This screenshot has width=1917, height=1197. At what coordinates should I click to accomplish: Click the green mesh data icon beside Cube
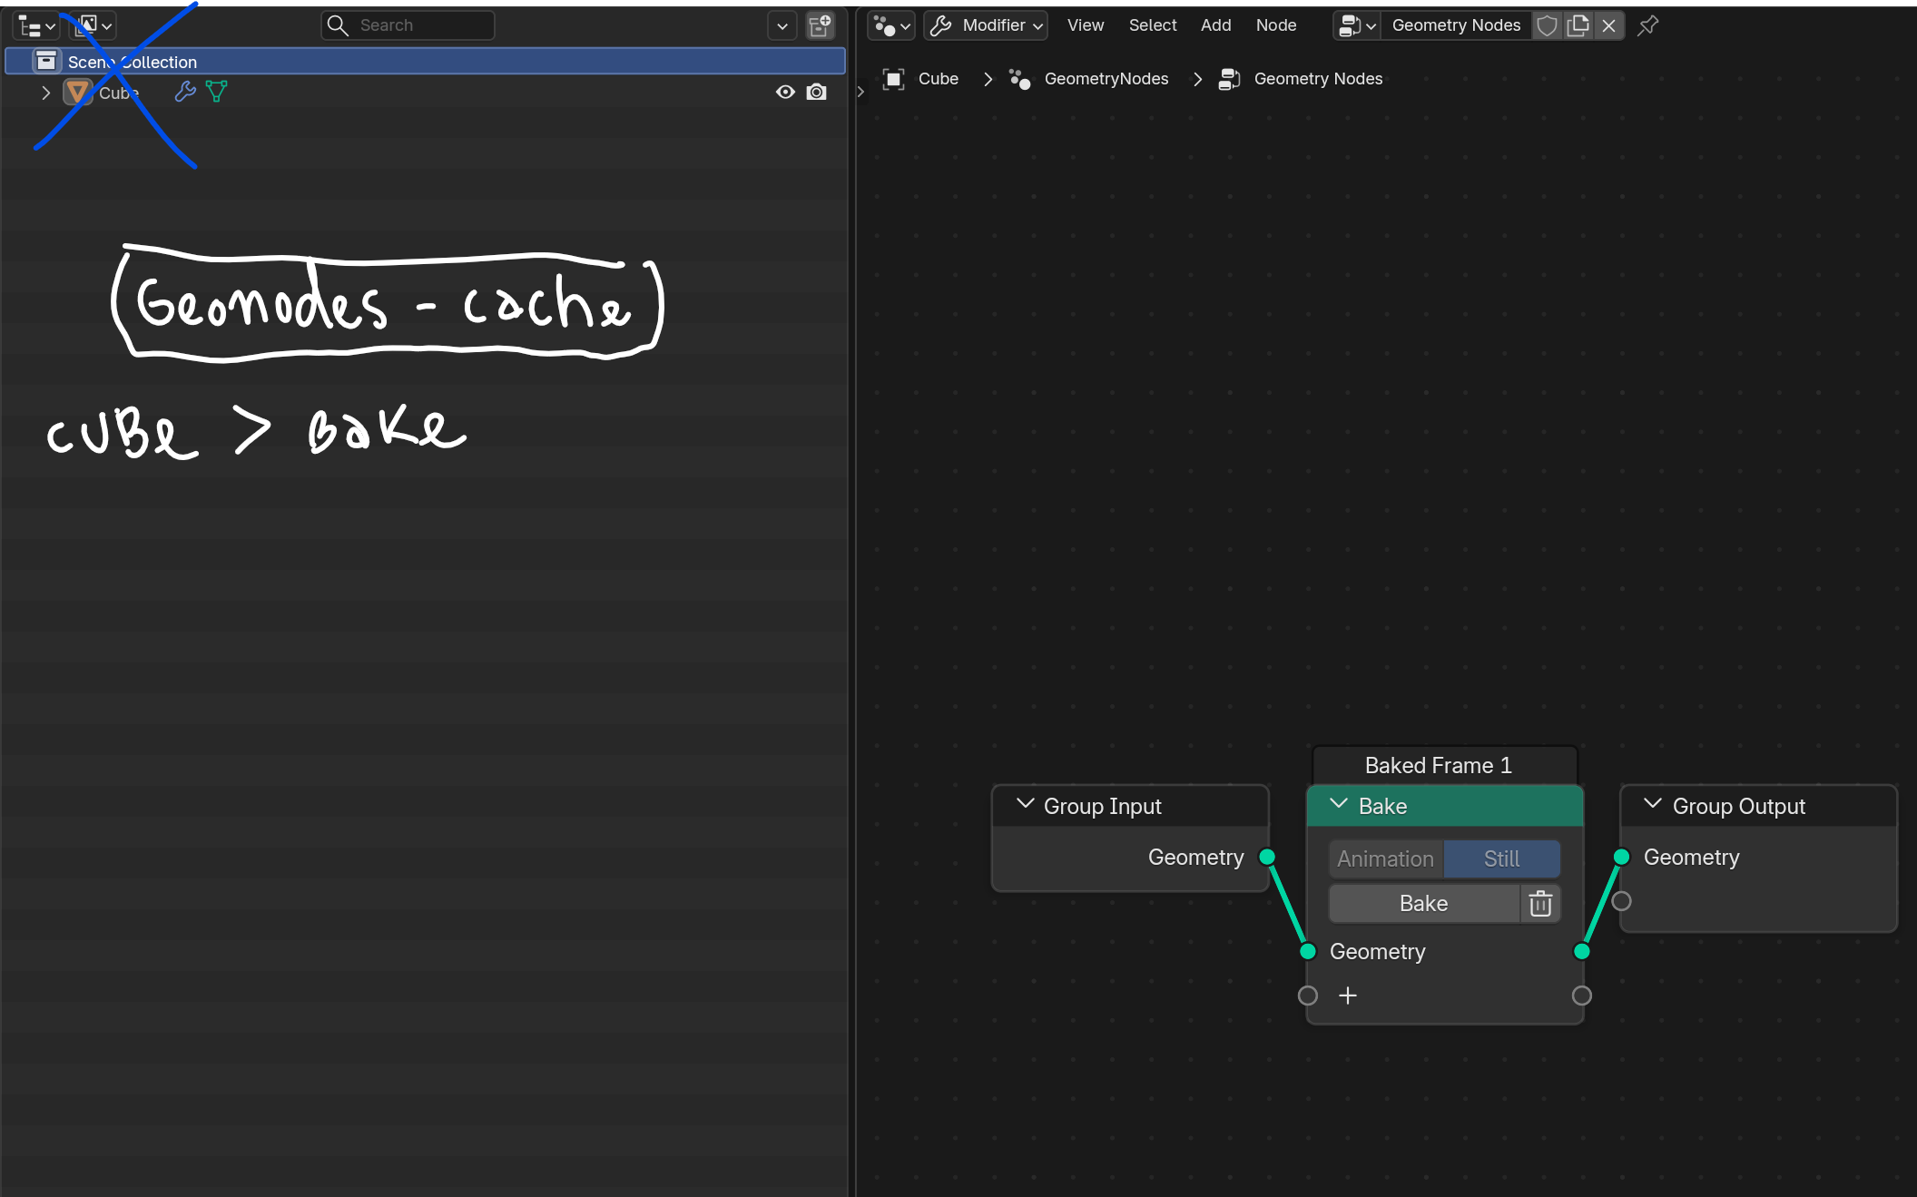[x=217, y=92]
